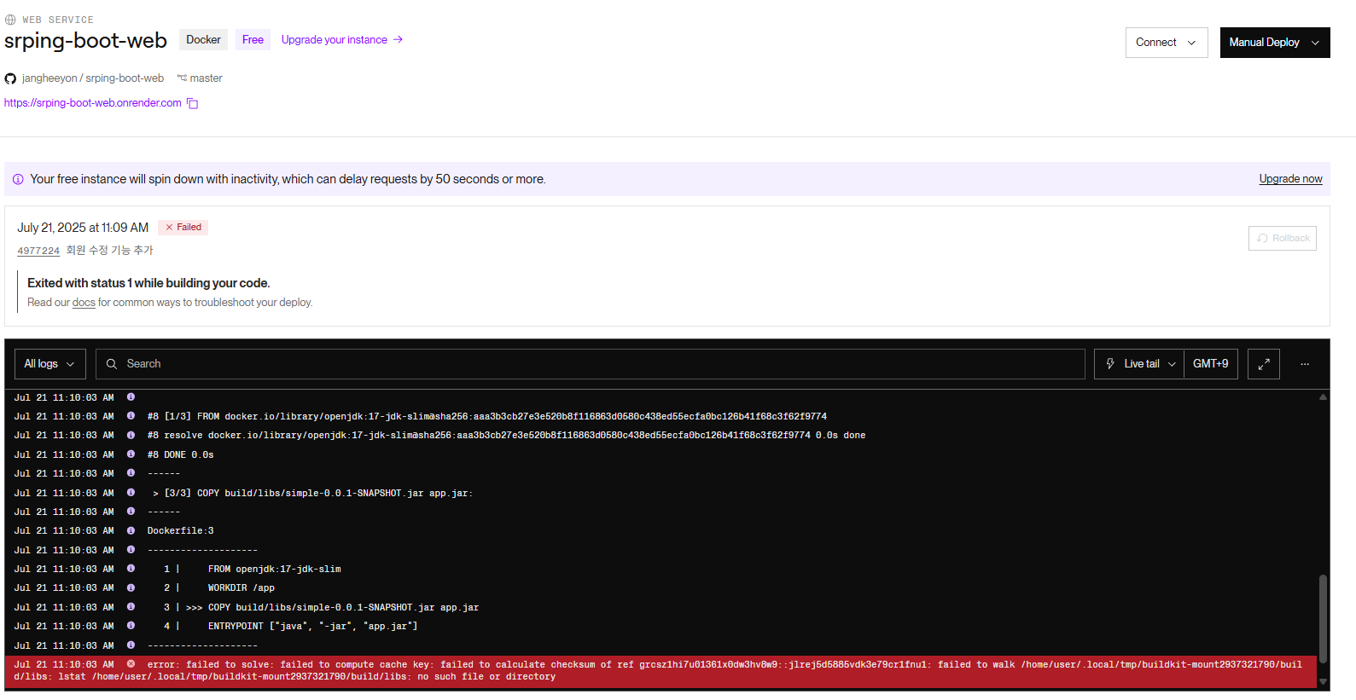Click the Docker badge
1356x700 pixels.
click(203, 40)
